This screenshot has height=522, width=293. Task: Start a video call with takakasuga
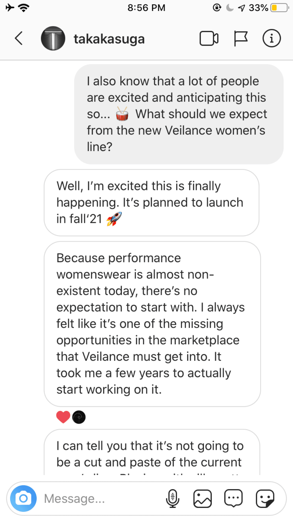click(209, 38)
